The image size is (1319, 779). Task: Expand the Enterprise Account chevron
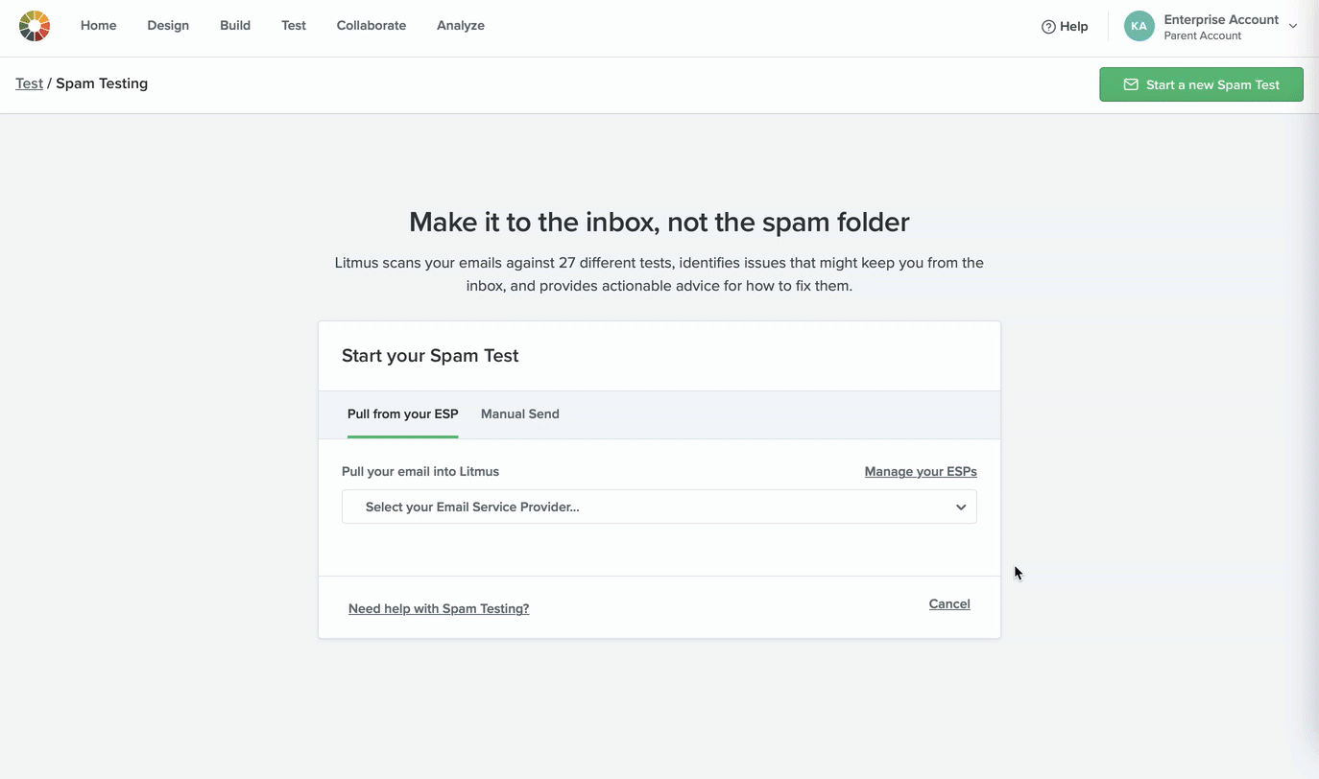coord(1293,27)
